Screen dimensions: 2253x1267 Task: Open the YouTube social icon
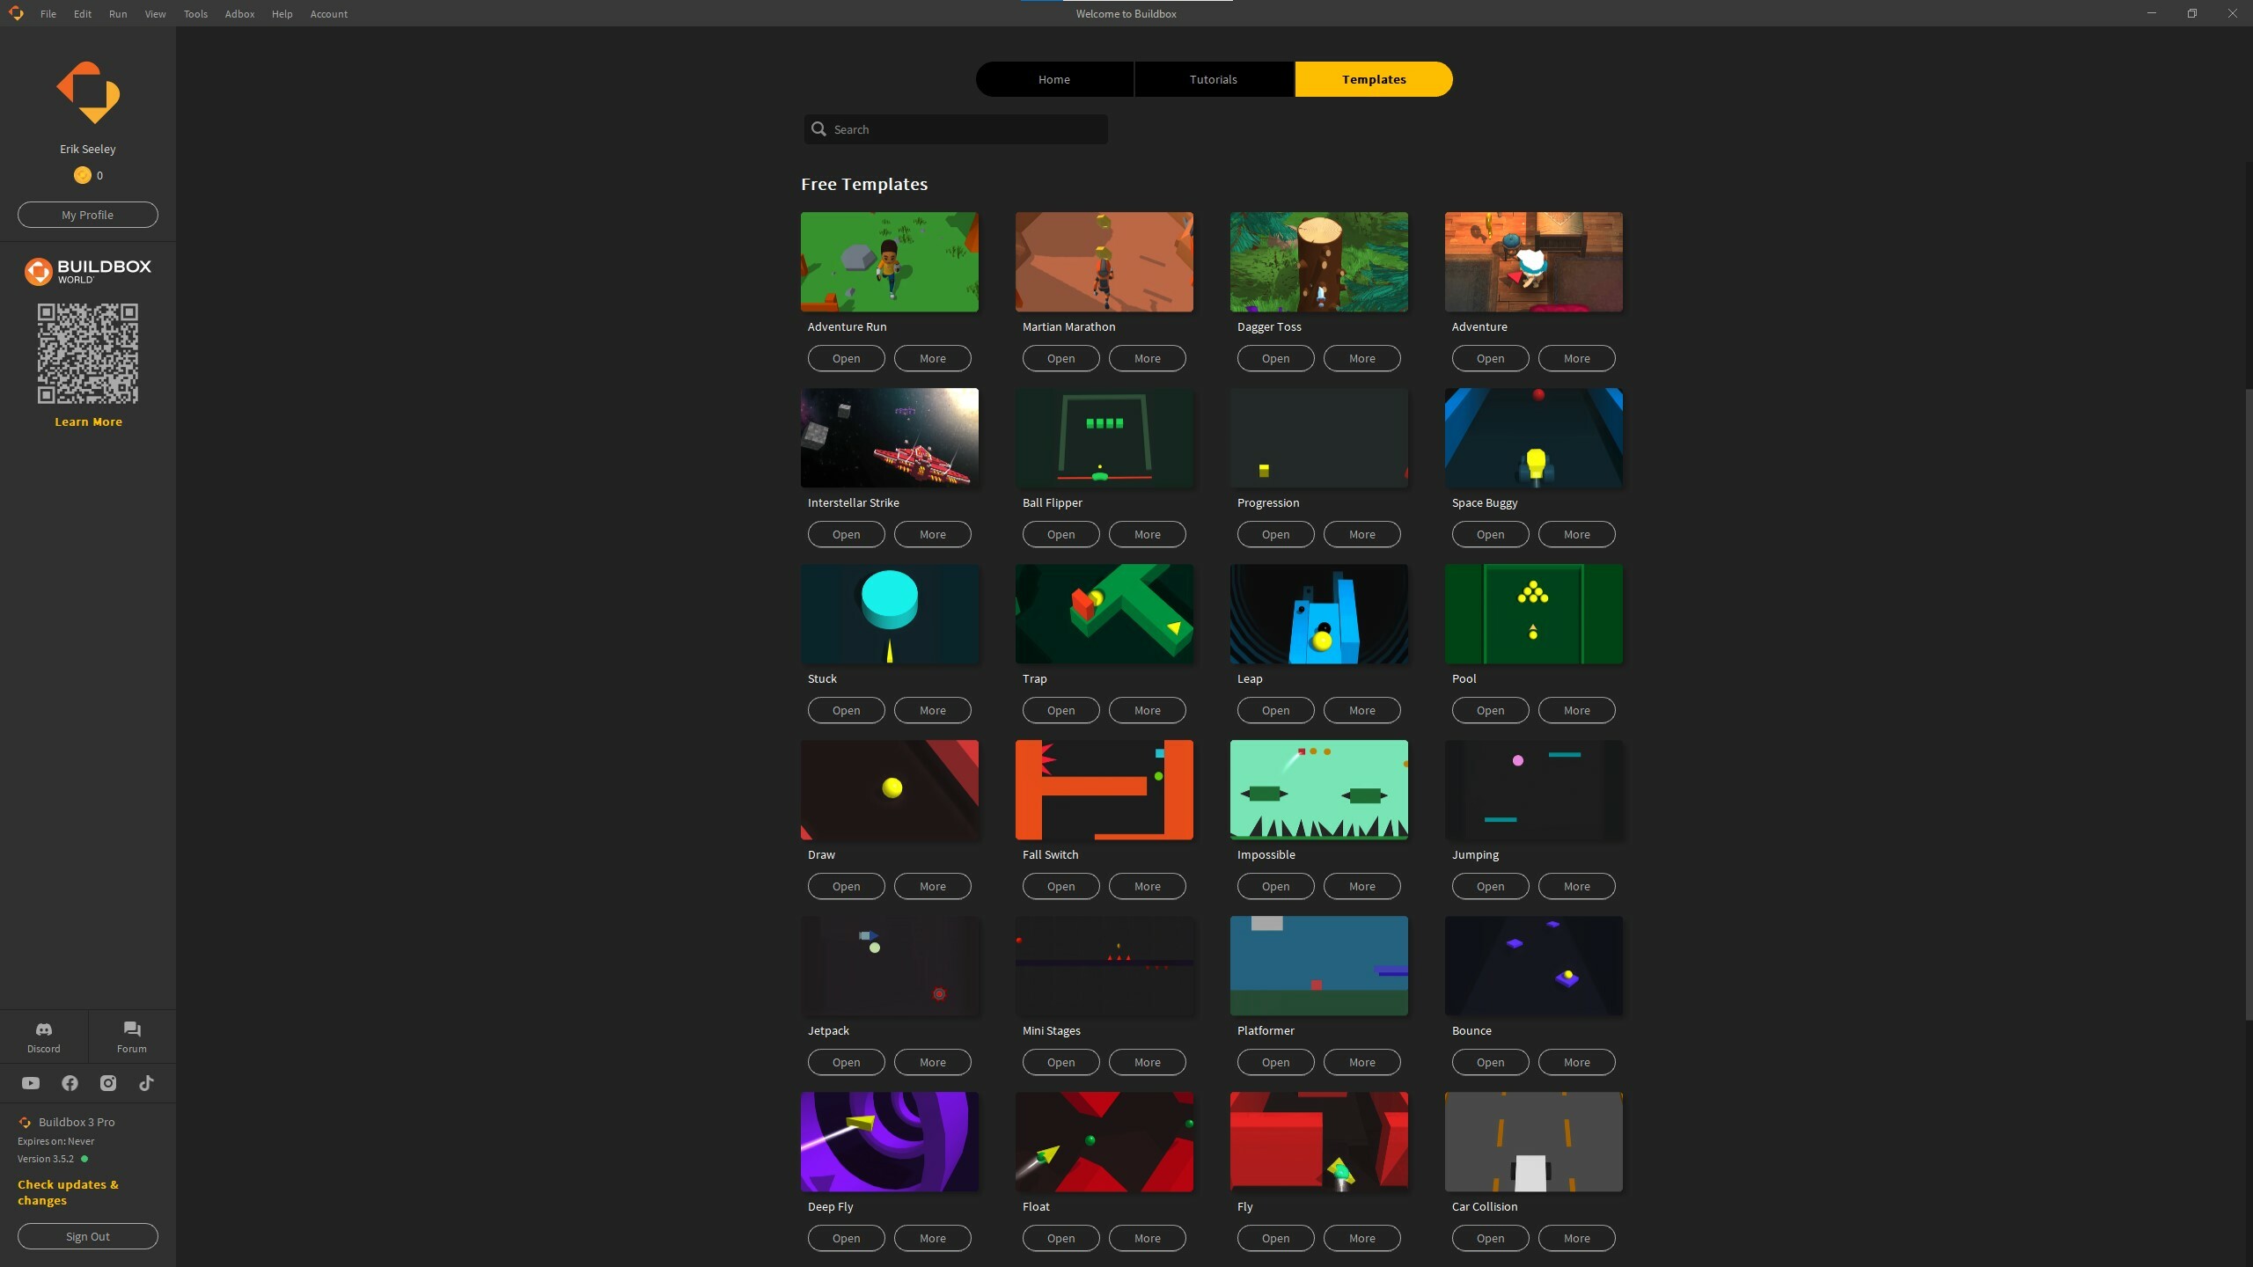[x=30, y=1082]
